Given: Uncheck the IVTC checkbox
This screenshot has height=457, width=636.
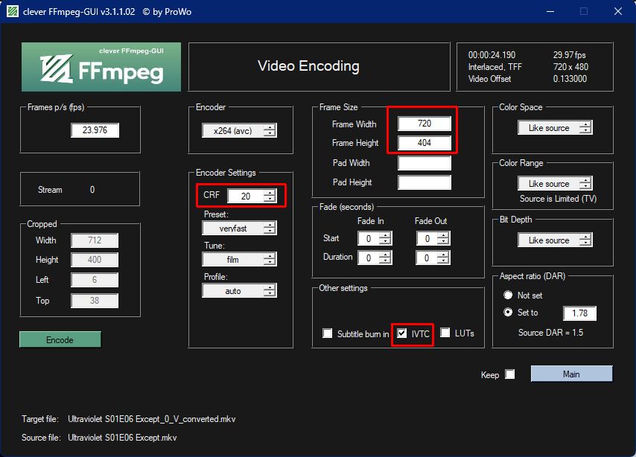Looking at the screenshot, I should [401, 333].
